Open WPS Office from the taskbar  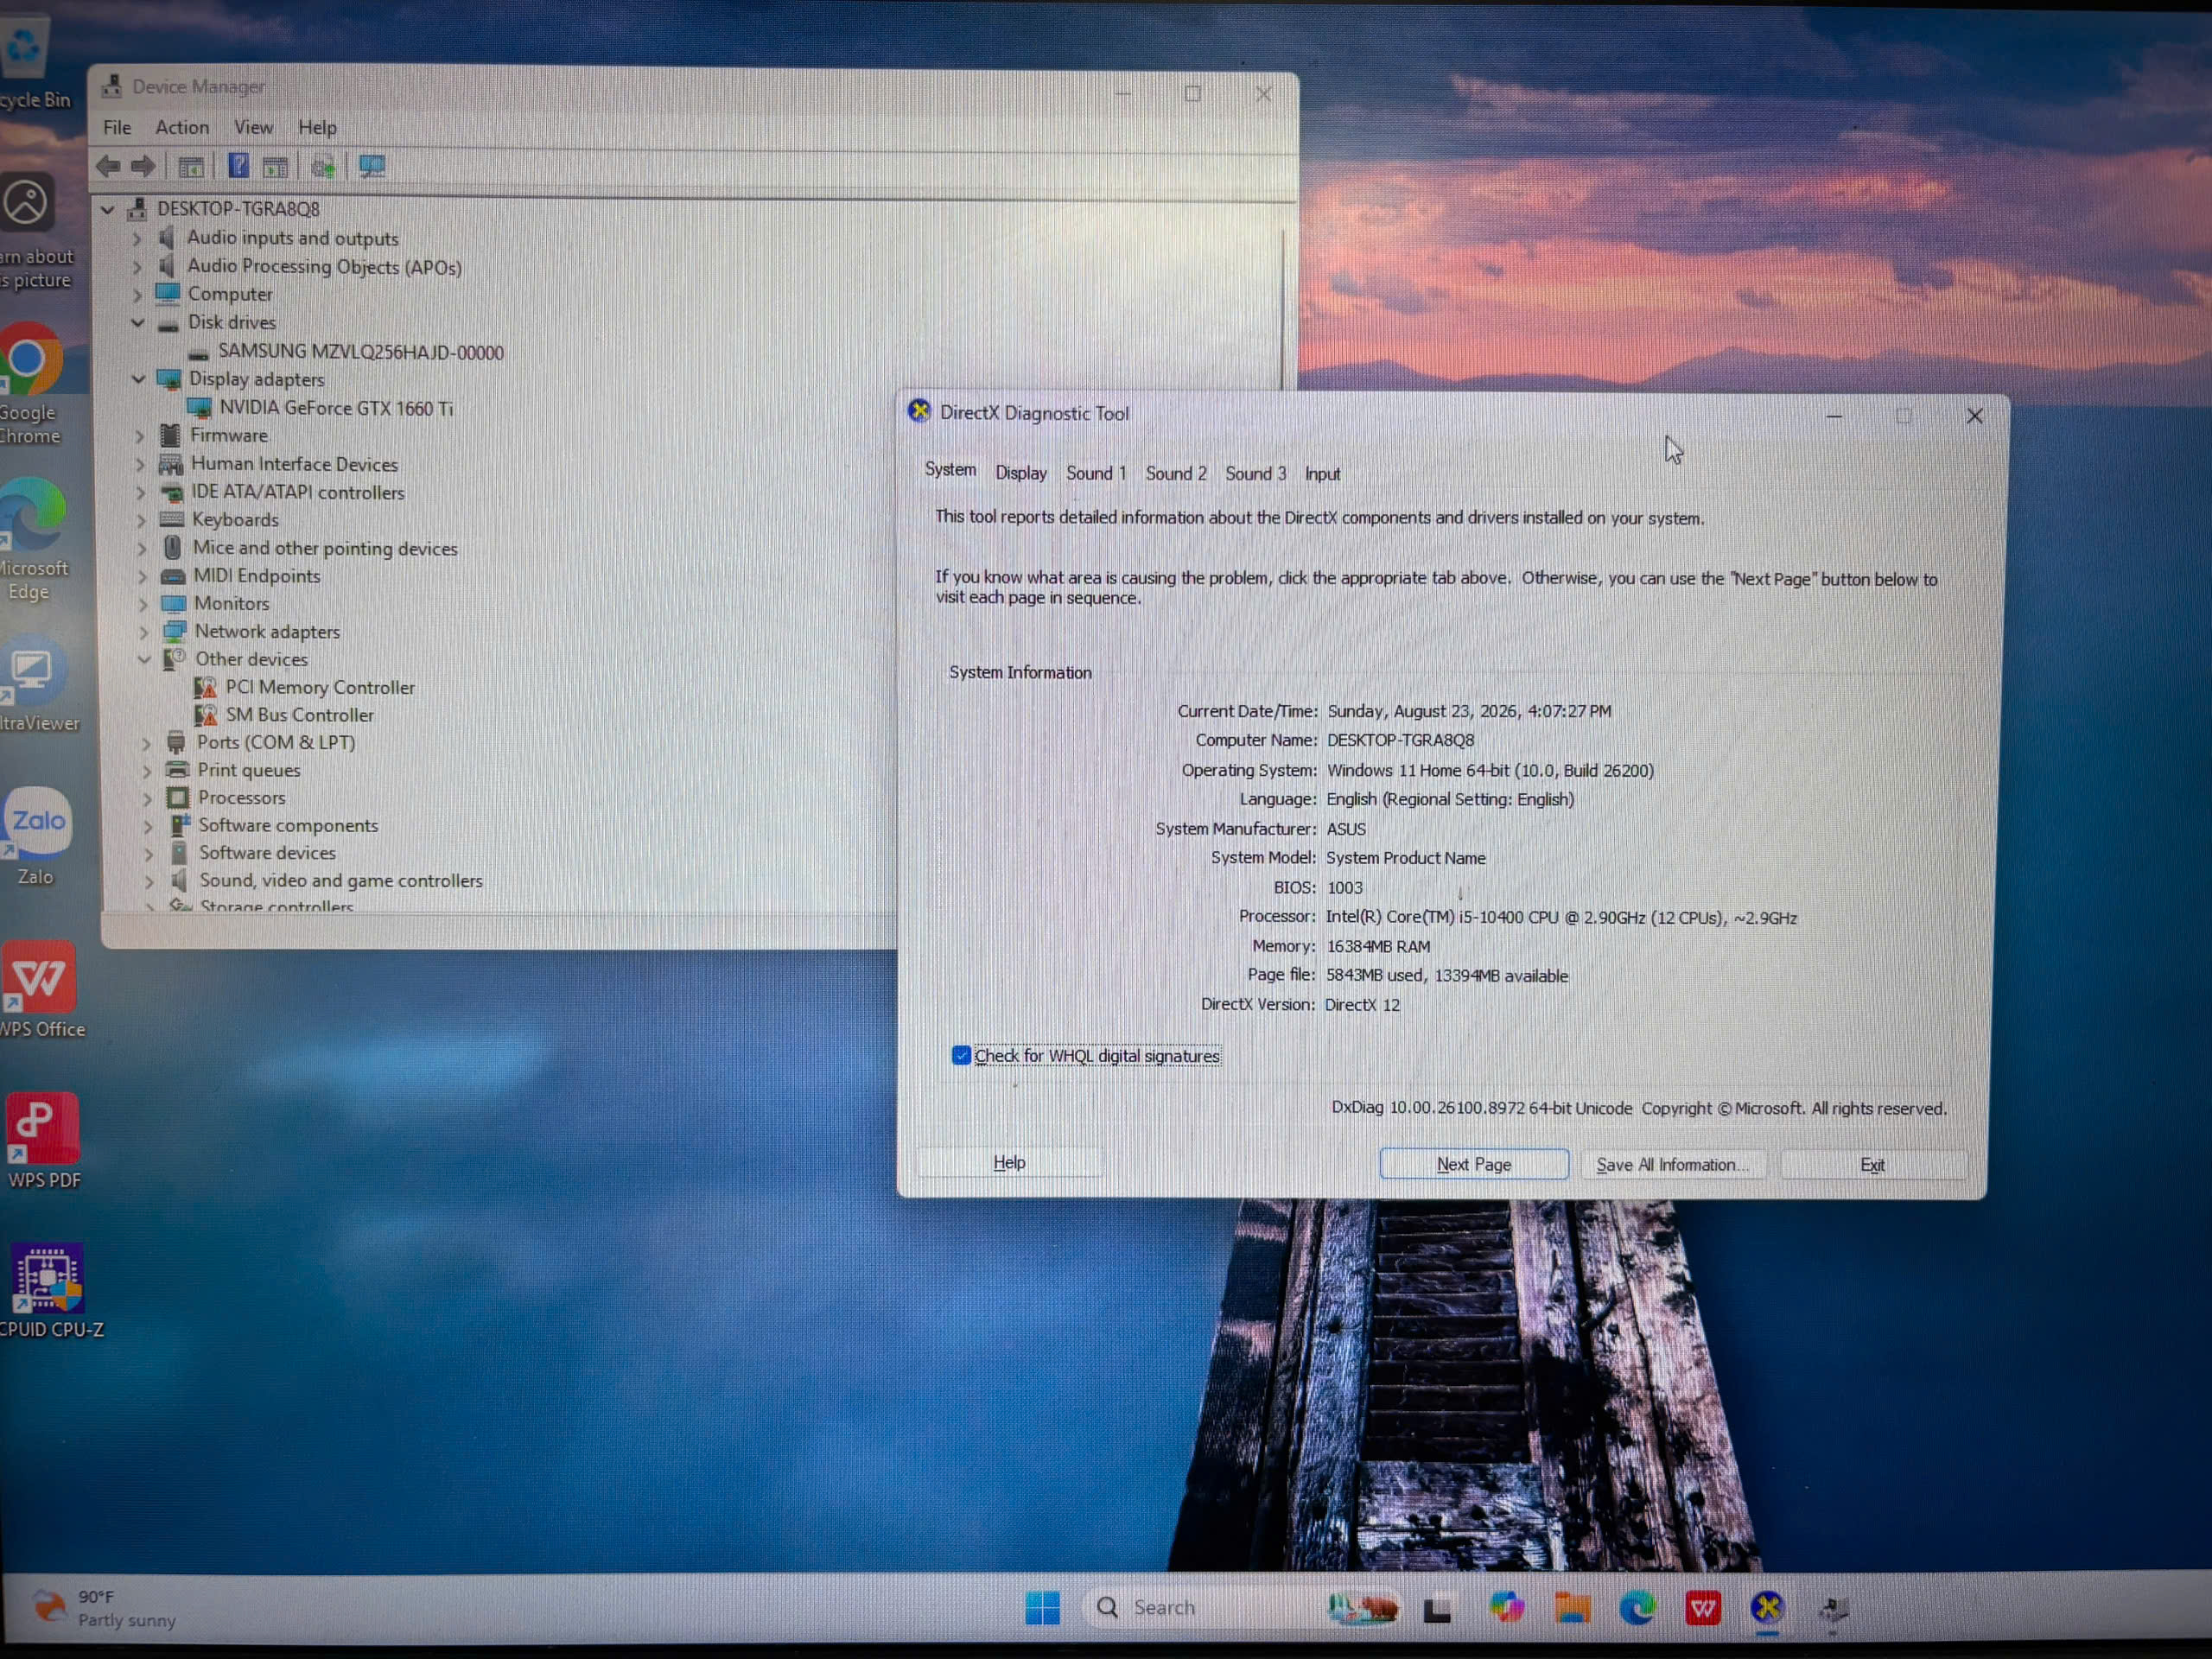[1702, 1608]
